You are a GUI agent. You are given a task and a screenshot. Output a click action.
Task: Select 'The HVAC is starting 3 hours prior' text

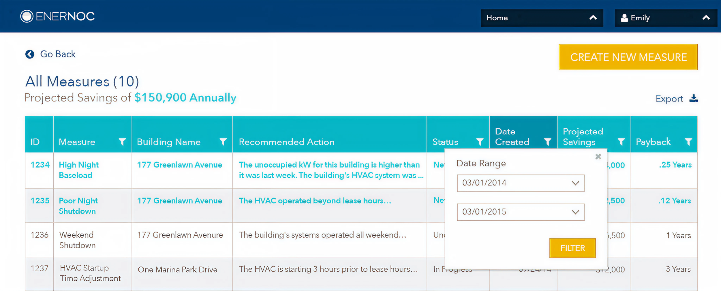click(x=328, y=269)
